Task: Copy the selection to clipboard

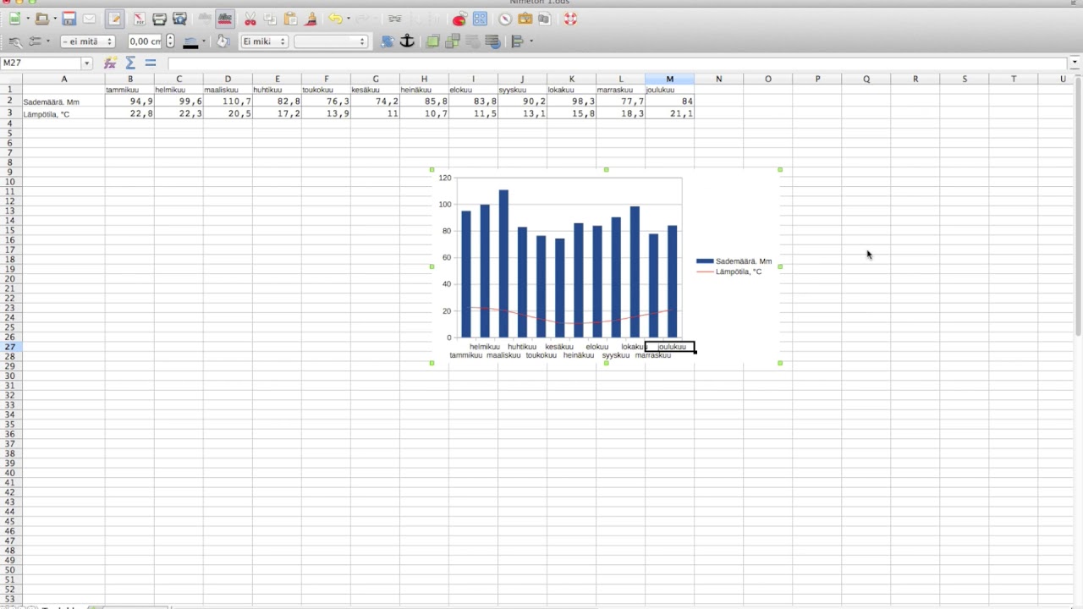Action: click(x=270, y=19)
